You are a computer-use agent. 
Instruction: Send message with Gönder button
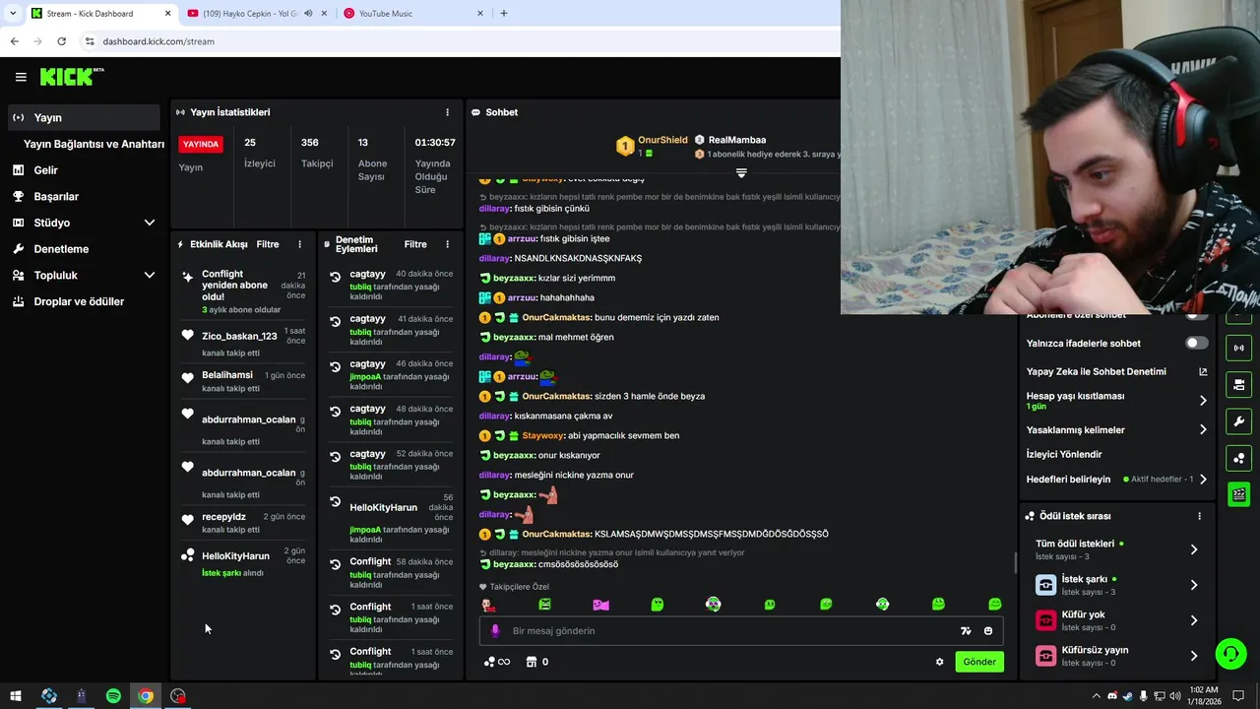[x=979, y=662]
